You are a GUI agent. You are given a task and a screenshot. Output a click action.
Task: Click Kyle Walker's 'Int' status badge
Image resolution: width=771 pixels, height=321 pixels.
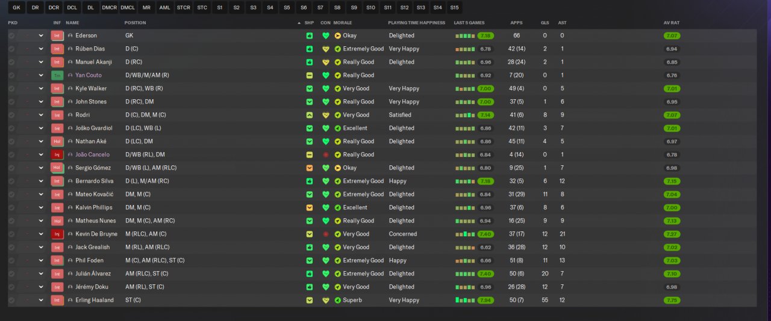coord(57,88)
